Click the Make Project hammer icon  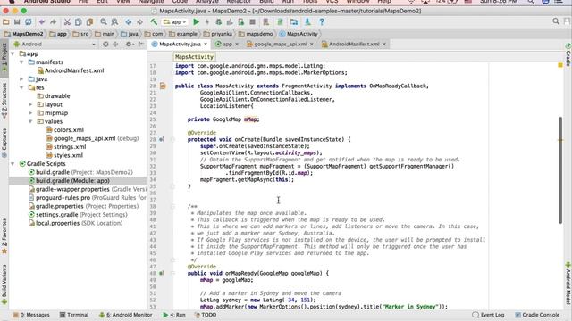[154, 22]
